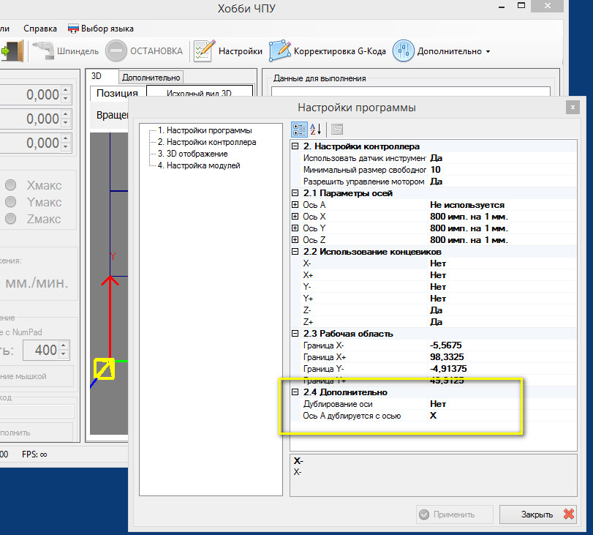The height and width of the screenshot is (535, 593).
Task: Click the Данные для выполнения input field
Action: [411, 91]
